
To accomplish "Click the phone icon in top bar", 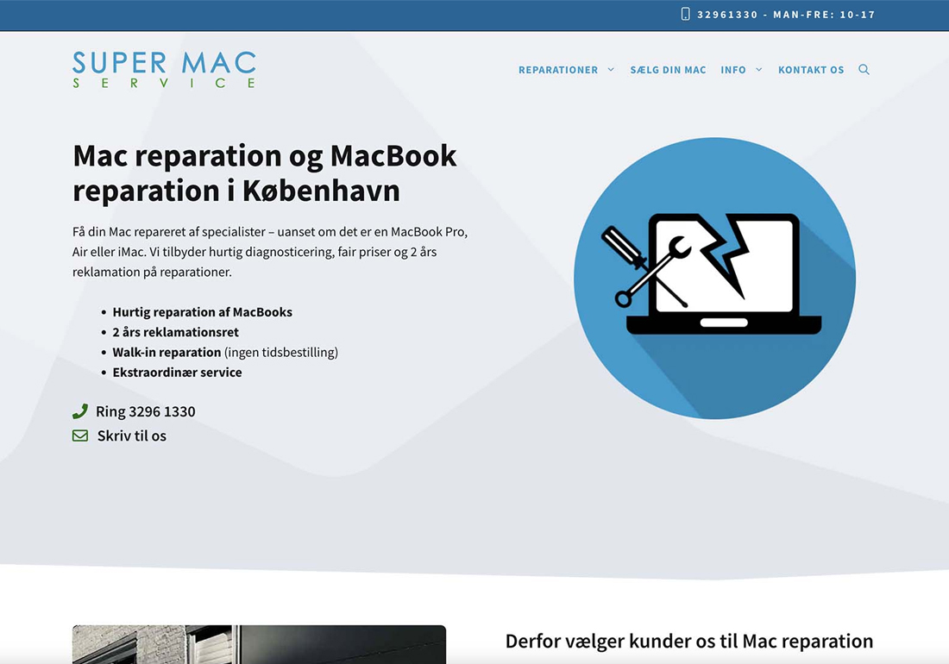I will (685, 14).
